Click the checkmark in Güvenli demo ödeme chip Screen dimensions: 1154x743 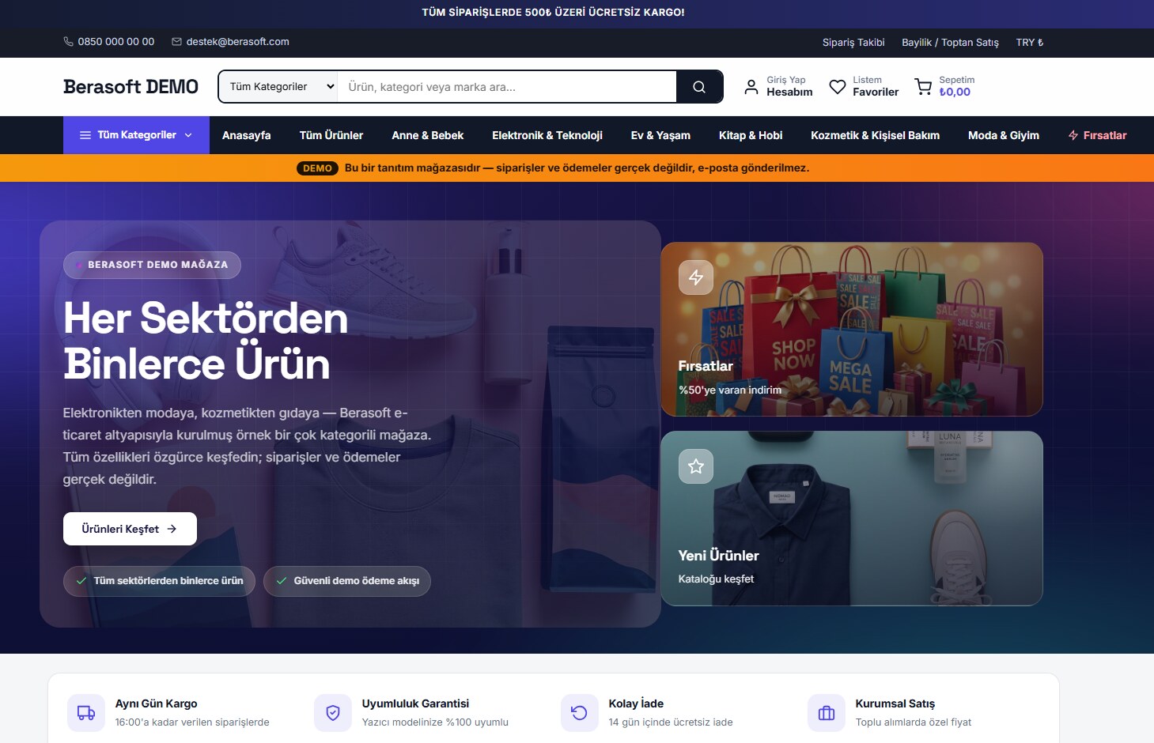(282, 581)
